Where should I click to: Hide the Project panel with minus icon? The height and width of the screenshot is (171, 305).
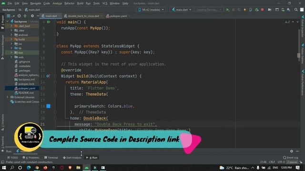(x=38, y=16)
